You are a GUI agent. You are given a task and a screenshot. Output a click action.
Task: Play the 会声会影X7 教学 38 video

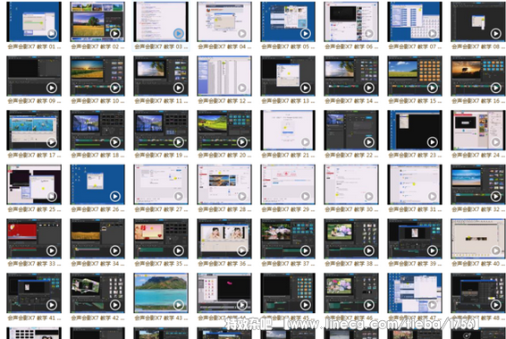tap(369, 250)
